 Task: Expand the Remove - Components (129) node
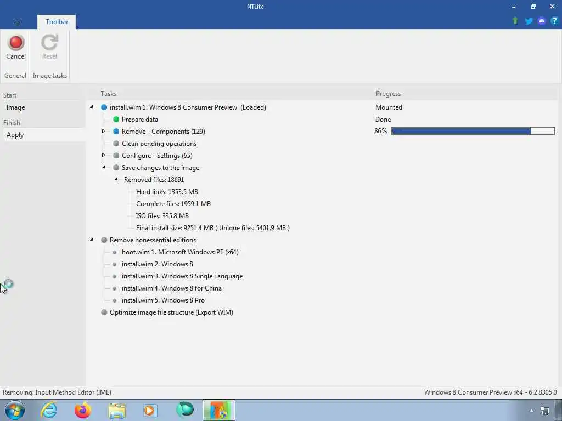[104, 131]
